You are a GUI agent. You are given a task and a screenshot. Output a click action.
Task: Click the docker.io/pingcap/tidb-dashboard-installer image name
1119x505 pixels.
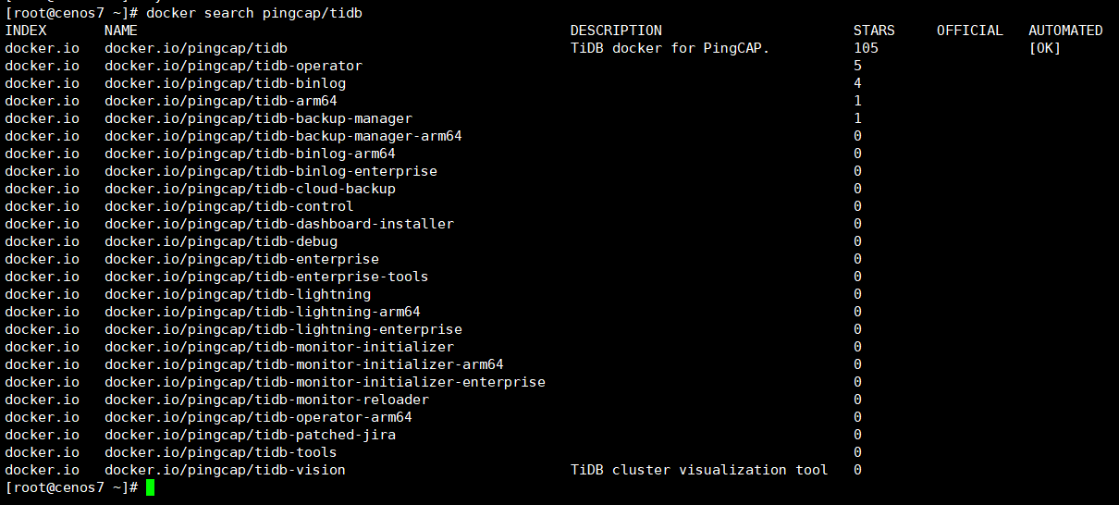click(x=279, y=224)
